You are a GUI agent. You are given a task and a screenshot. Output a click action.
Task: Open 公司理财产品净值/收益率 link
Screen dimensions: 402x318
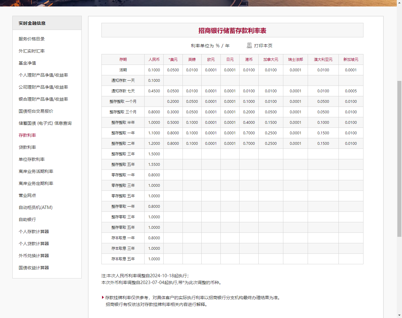click(43, 87)
